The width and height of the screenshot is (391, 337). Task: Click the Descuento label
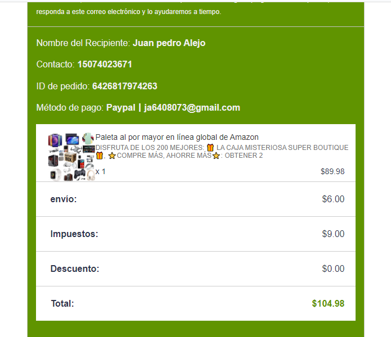point(75,269)
